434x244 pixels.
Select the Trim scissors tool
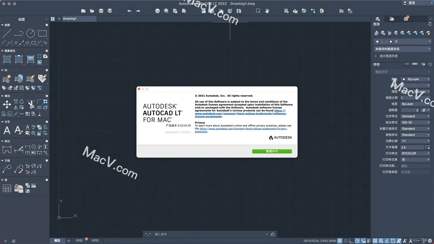31,105
